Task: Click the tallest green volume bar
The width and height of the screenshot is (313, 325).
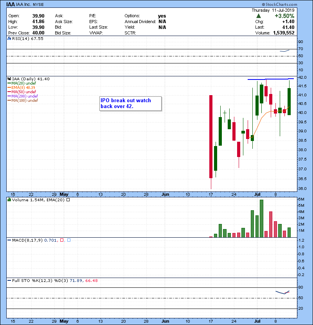Action: coord(261,218)
